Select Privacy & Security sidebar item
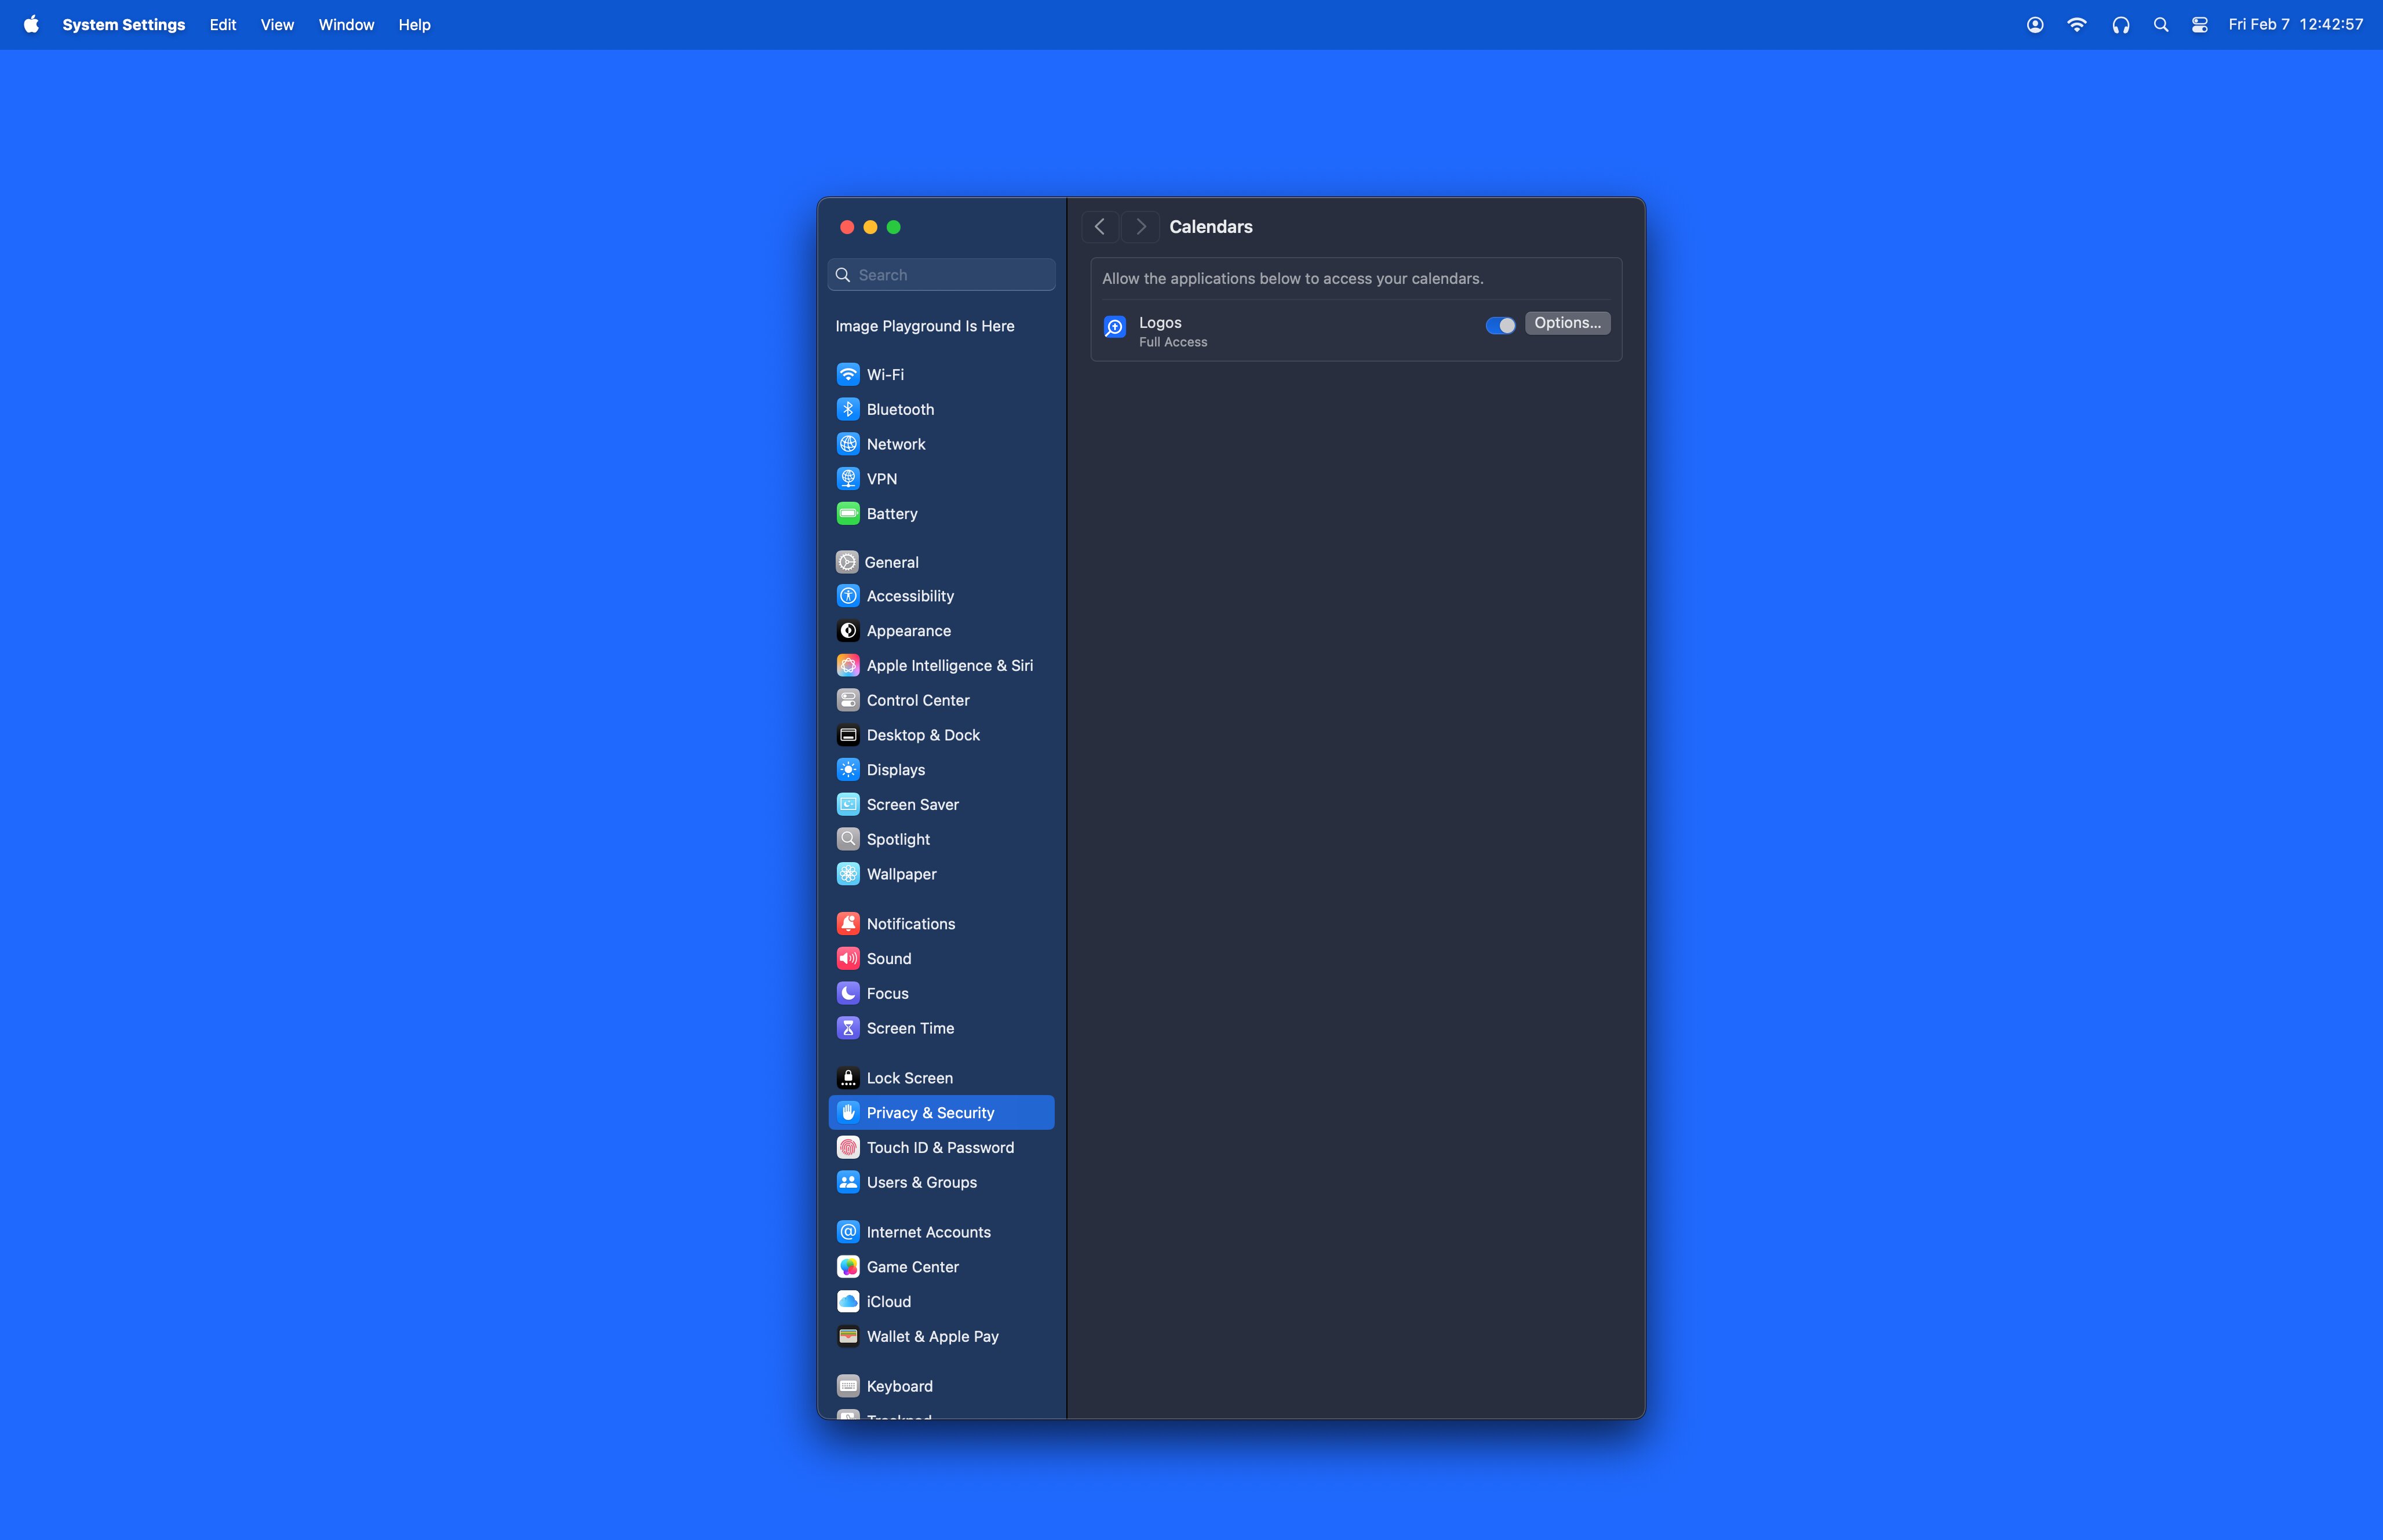This screenshot has height=1540, width=2383. pos(941,1113)
